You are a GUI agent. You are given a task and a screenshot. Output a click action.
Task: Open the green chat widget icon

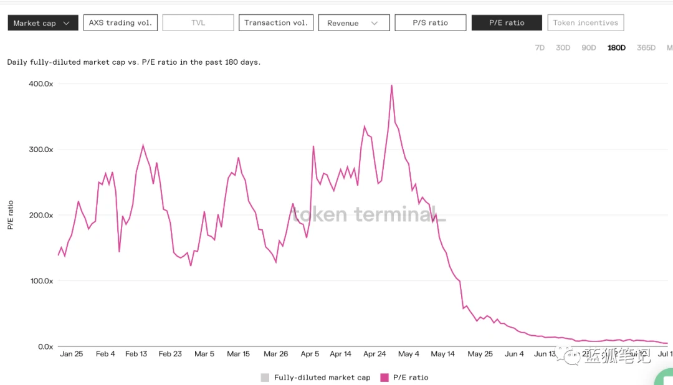click(x=664, y=377)
